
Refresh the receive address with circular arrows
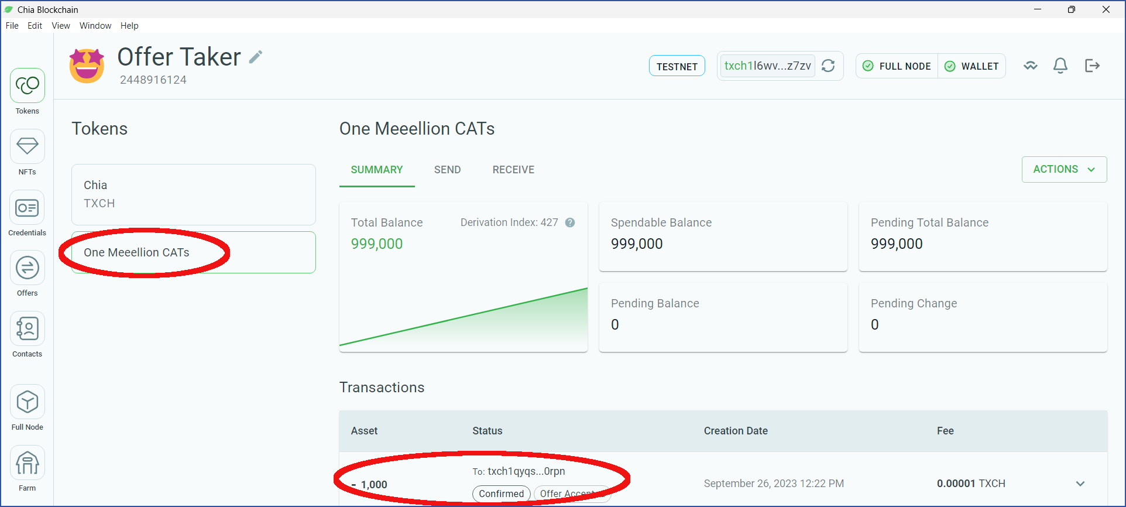(828, 66)
